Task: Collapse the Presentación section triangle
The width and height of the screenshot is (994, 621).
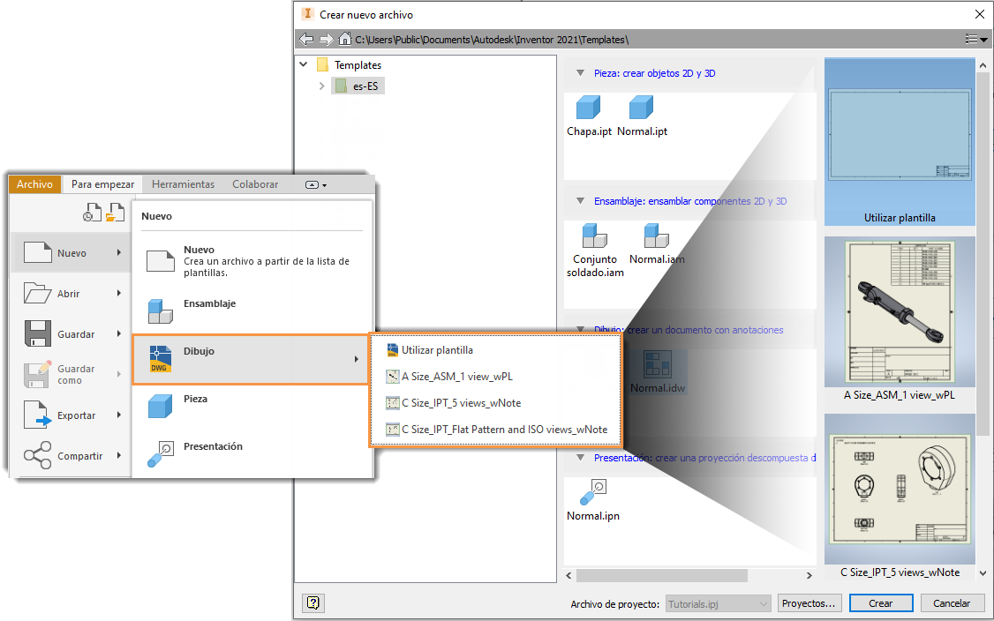Action: [x=580, y=458]
